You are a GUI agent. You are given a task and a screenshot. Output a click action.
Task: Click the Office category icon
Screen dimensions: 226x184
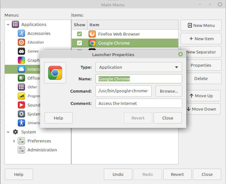pyautogui.click(x=22, y=78)
